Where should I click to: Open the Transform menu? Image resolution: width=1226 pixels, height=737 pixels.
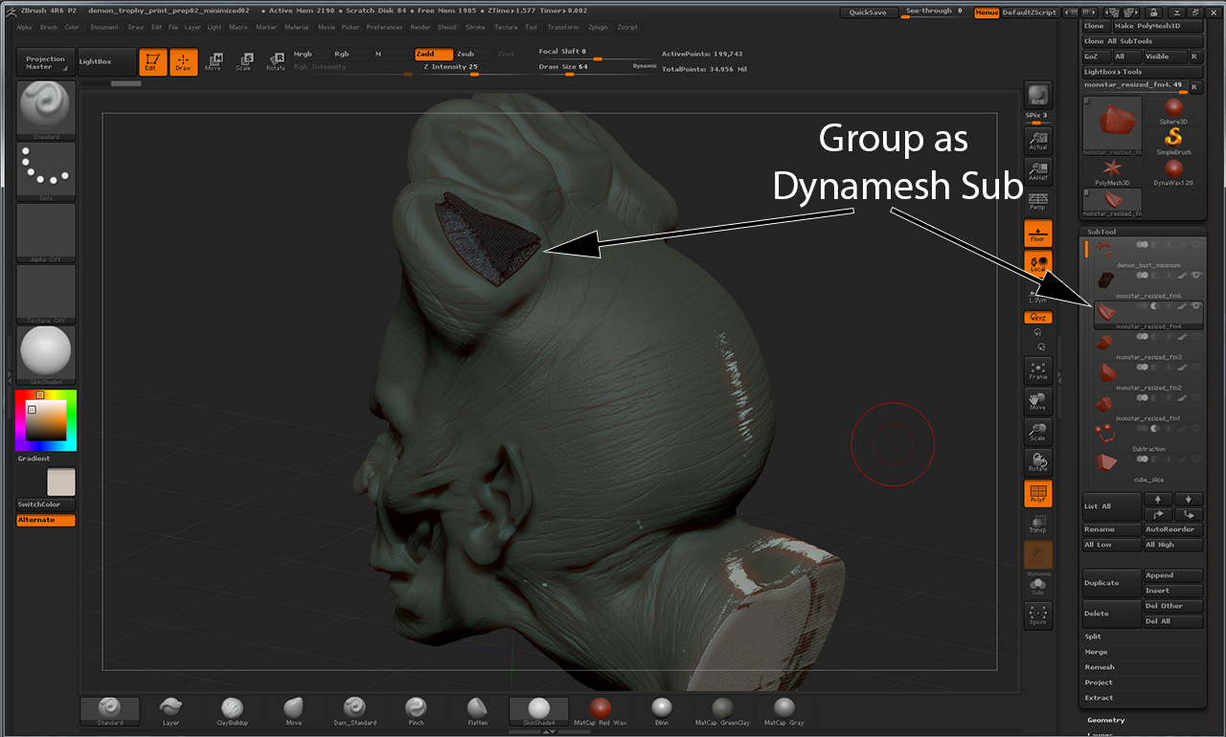click(563, 27)
